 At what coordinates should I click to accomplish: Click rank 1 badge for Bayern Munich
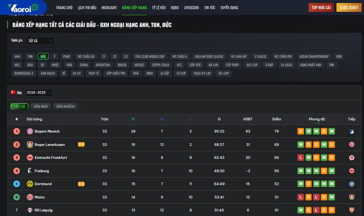tap(16, 131)
